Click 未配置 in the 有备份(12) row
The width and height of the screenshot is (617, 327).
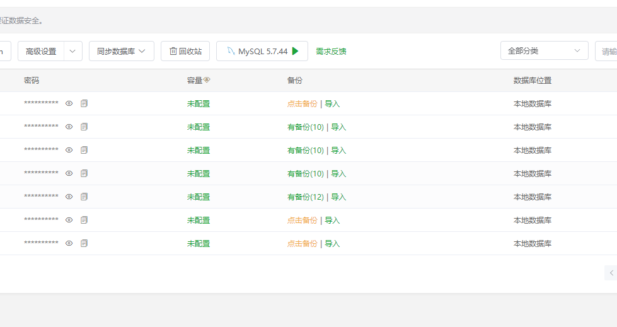pos(199,197)
